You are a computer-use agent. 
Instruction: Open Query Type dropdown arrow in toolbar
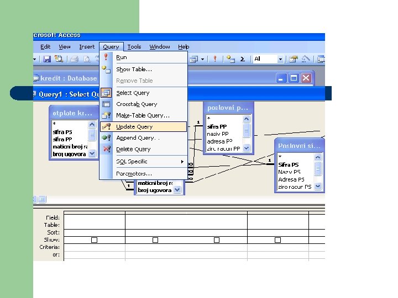tap(202, 59)
